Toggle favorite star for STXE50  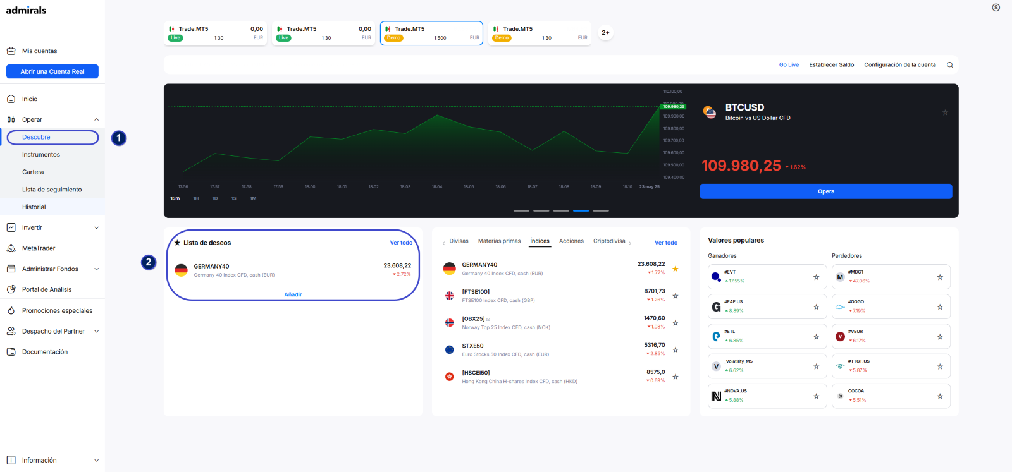pyautogui.click(x=676, y=350)
